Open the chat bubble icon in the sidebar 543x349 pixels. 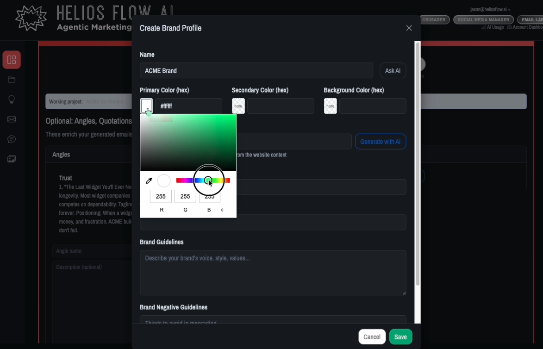click(x=12, y=139)
